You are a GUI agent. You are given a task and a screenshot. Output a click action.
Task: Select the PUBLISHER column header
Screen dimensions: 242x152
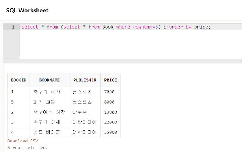point(85,80)
